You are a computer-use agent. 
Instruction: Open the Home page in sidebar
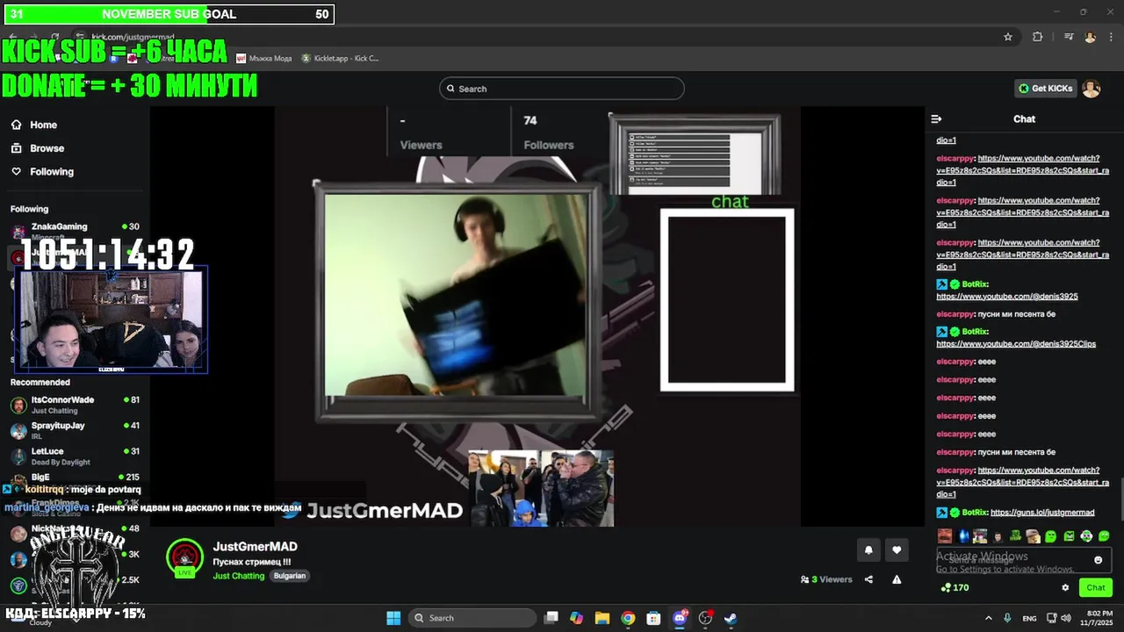click(34, 125)
